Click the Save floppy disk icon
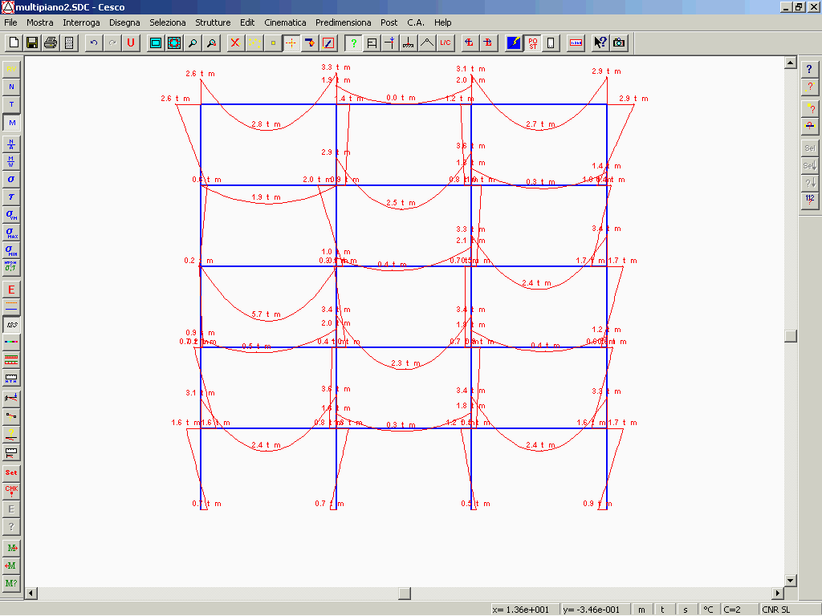The width and height of the screenshot is (822, 616). [x=32, y=43]
